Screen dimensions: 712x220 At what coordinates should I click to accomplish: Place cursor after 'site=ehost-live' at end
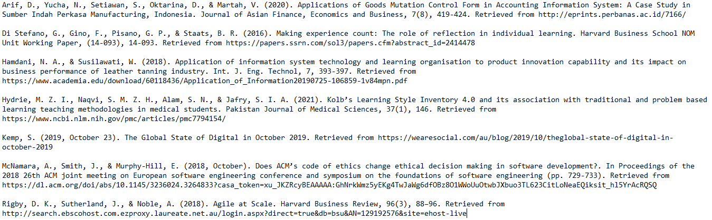pos(467,213)
